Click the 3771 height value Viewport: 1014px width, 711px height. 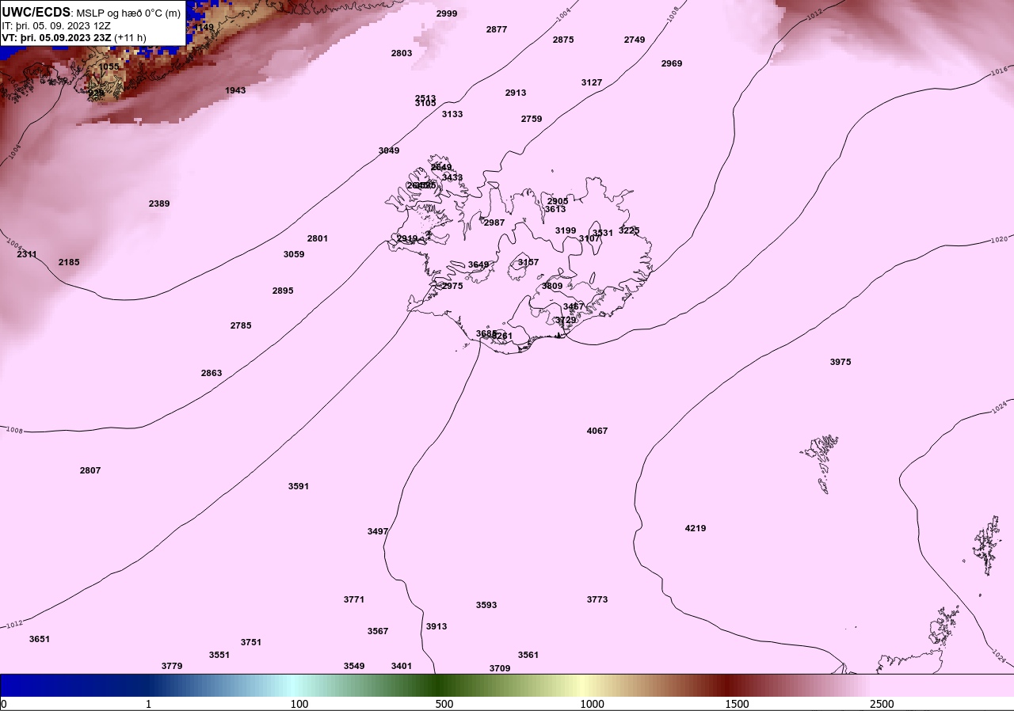(x=354, y=599)
